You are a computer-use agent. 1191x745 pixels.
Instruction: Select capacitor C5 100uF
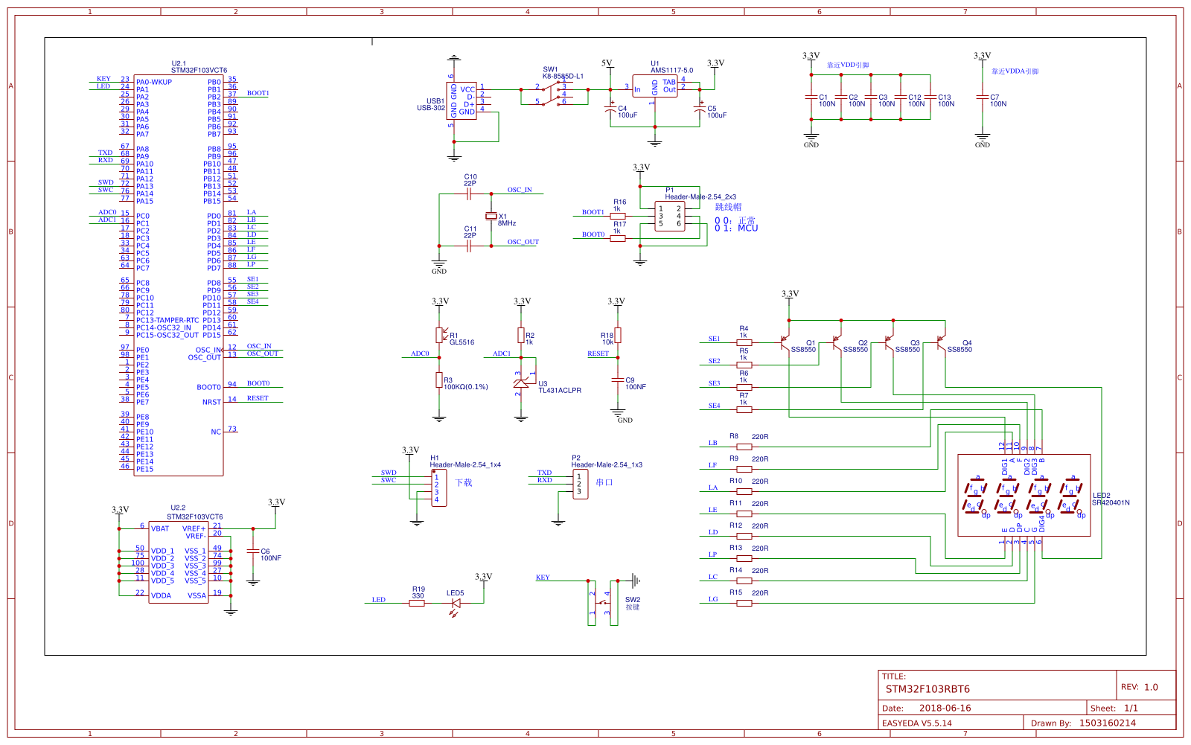click(700, 110)
